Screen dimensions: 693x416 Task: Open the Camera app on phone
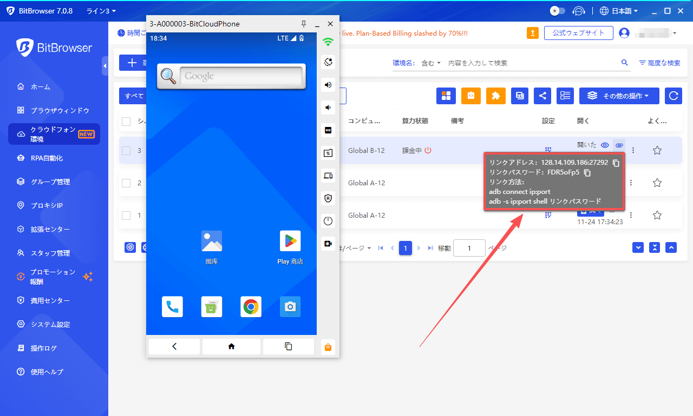pyautogui.click(x=290, y=307)
